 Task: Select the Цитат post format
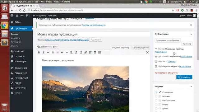point(156,109)
